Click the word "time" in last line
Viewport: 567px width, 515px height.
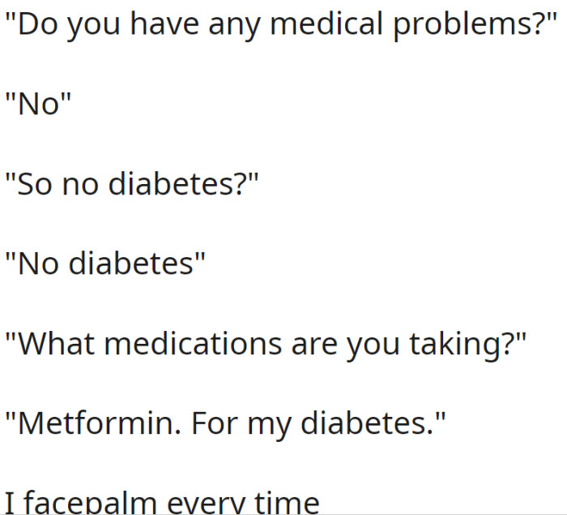(x=287, y=502)
